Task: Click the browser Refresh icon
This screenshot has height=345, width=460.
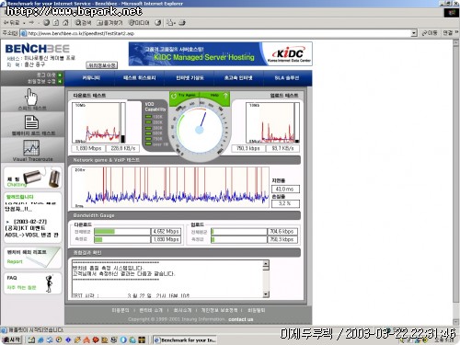Action: [x=56, y=23]
